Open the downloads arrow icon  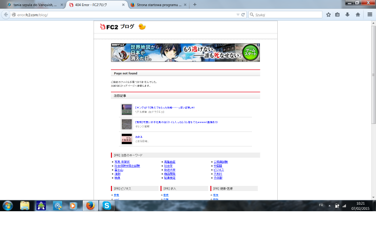click(347, 15)
